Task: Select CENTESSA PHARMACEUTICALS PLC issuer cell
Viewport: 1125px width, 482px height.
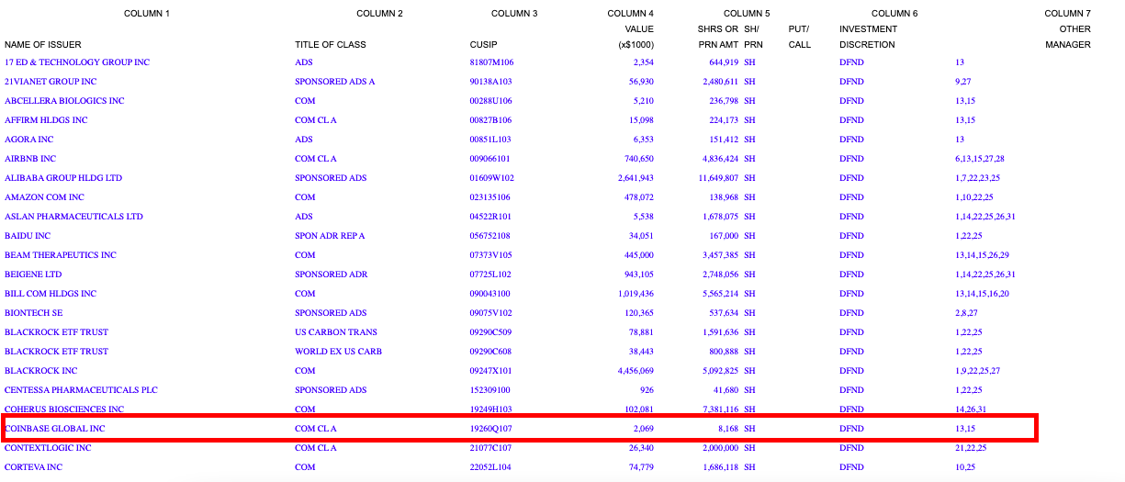Action: coord(81,390)
